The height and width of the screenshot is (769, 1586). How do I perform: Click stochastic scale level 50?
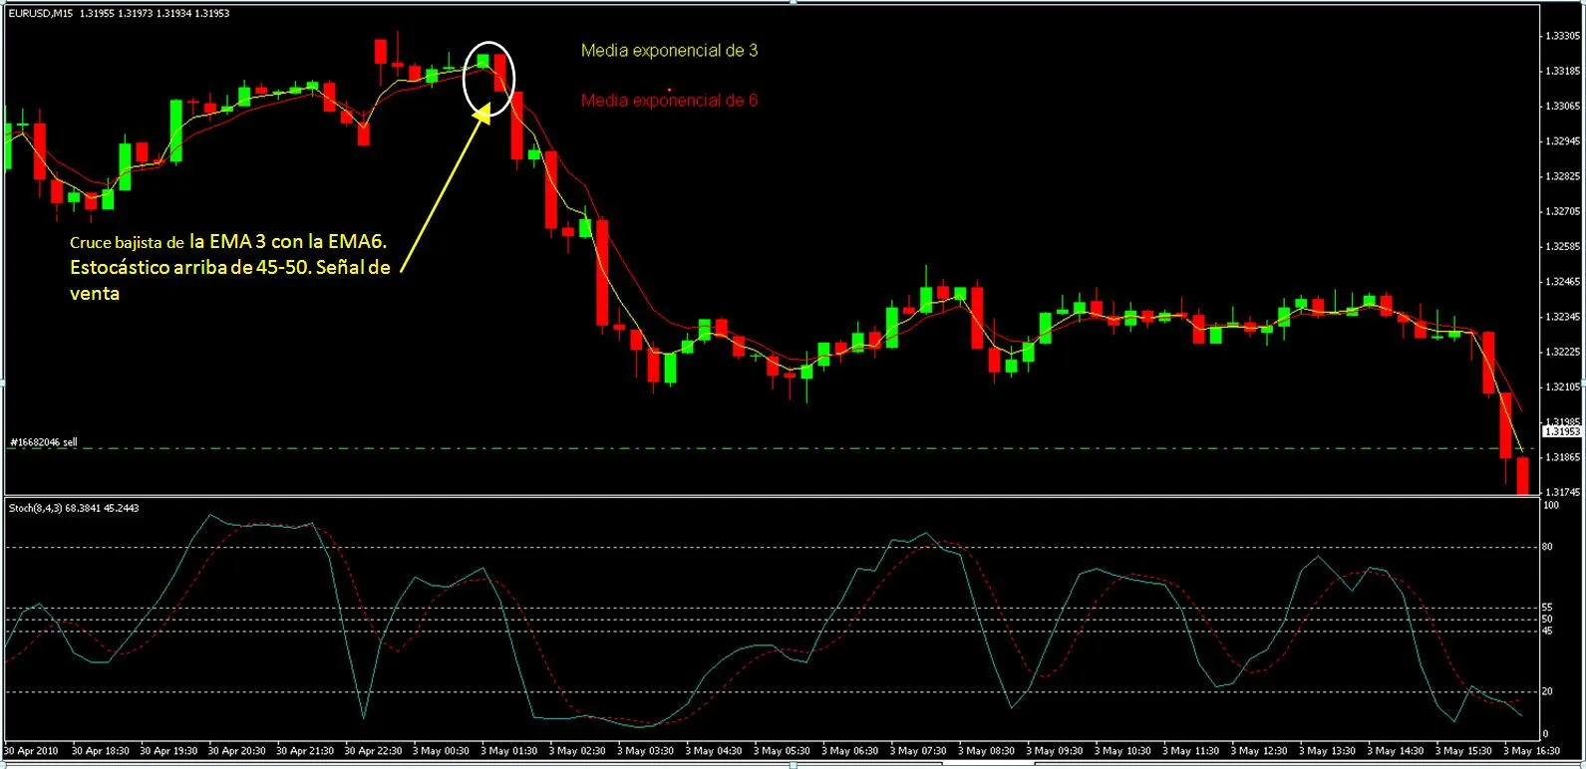tap(1547, 619)
